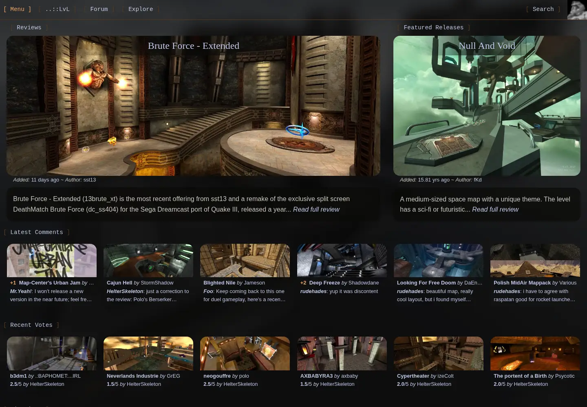Open Map-Center's Urban Jam thumbnail
Screen dimensions: 587x407
click(x=52, y=260)
